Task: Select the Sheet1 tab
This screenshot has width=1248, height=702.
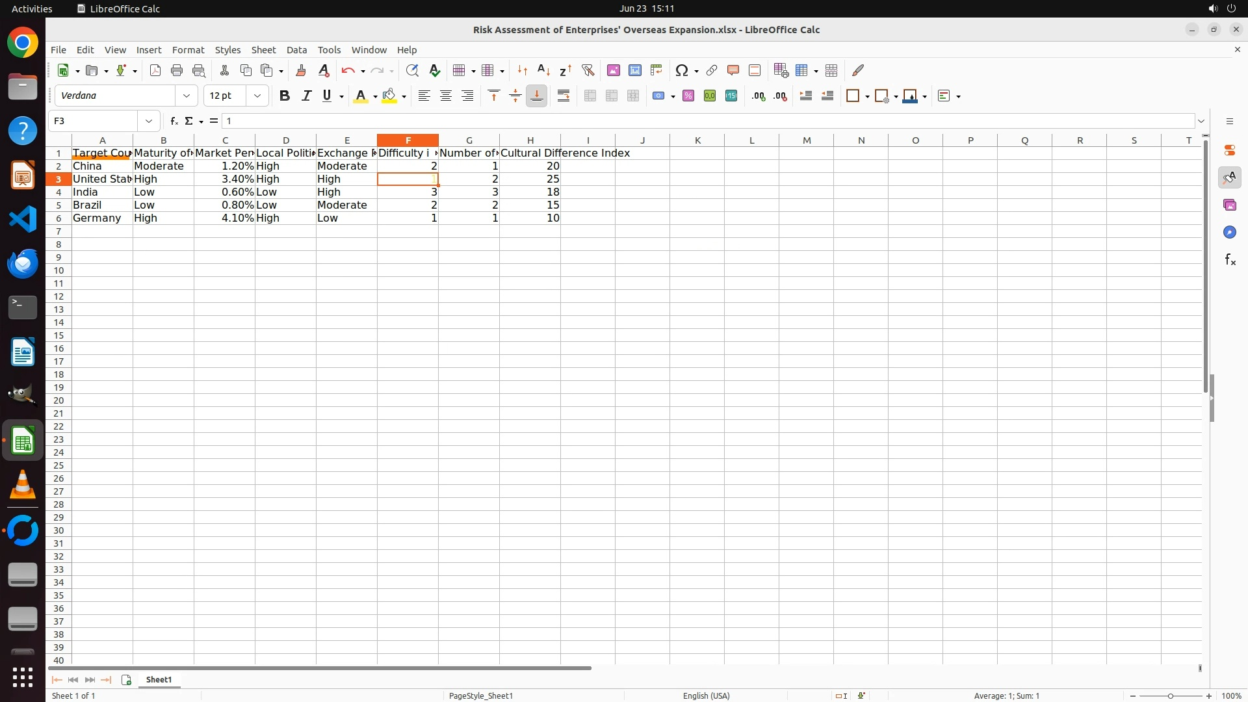Action: pyautogui.click(x=159, y=680)
